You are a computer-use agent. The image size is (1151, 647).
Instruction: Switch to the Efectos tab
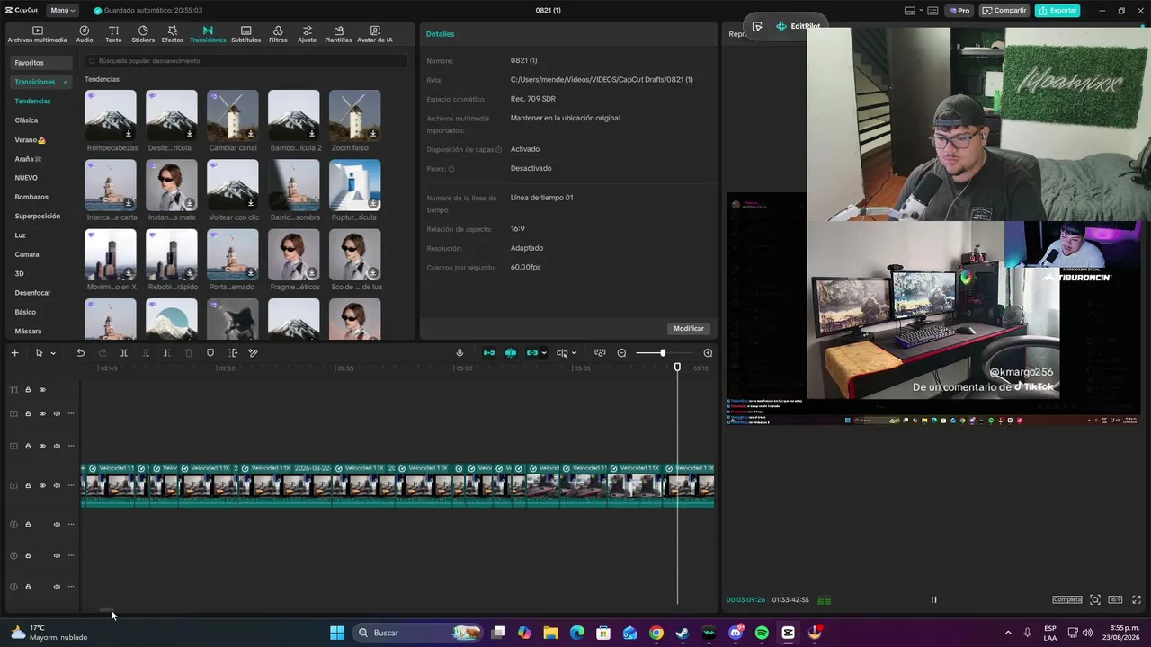tap(173, 34)
